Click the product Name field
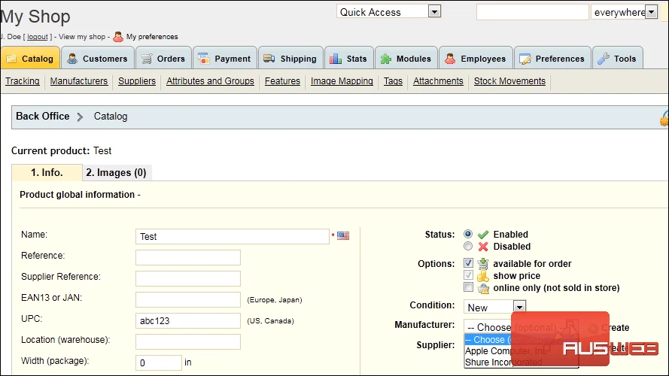The image size is (669, 376). 233,237
